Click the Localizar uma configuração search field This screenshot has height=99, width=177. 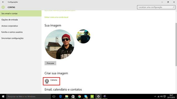156,7
